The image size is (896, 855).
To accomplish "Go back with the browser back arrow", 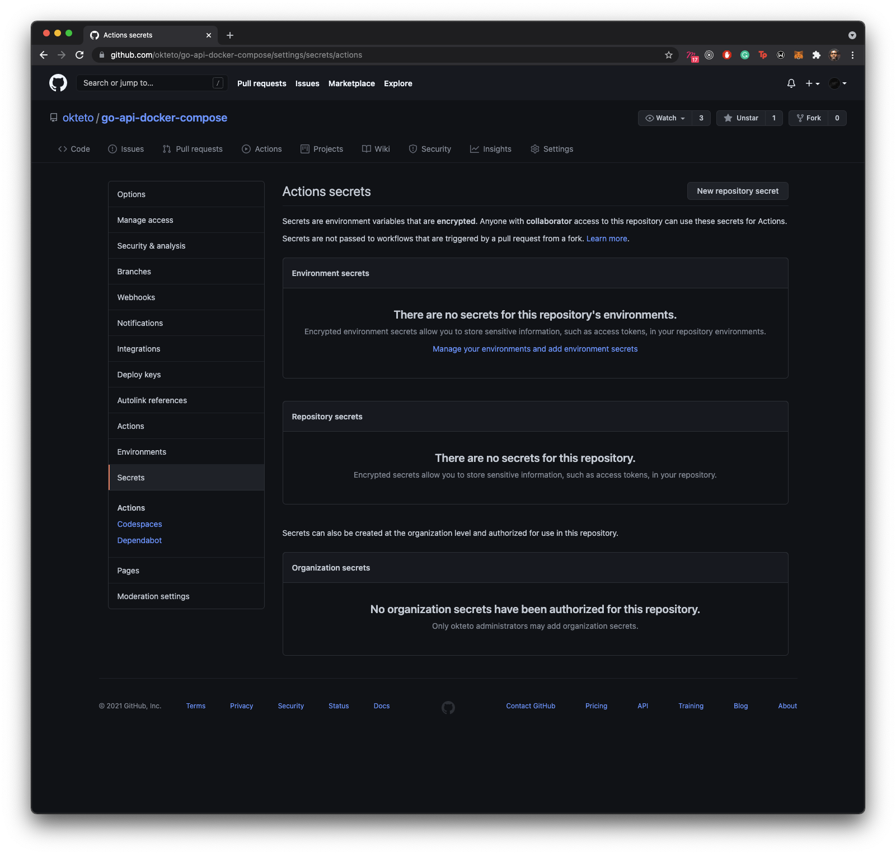I will [x=44, y=55].
